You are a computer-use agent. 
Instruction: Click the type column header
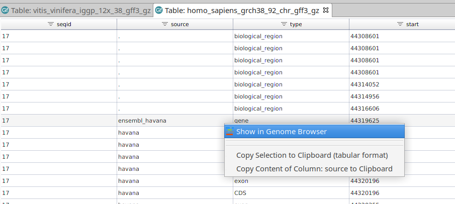[x=296, y=24]
